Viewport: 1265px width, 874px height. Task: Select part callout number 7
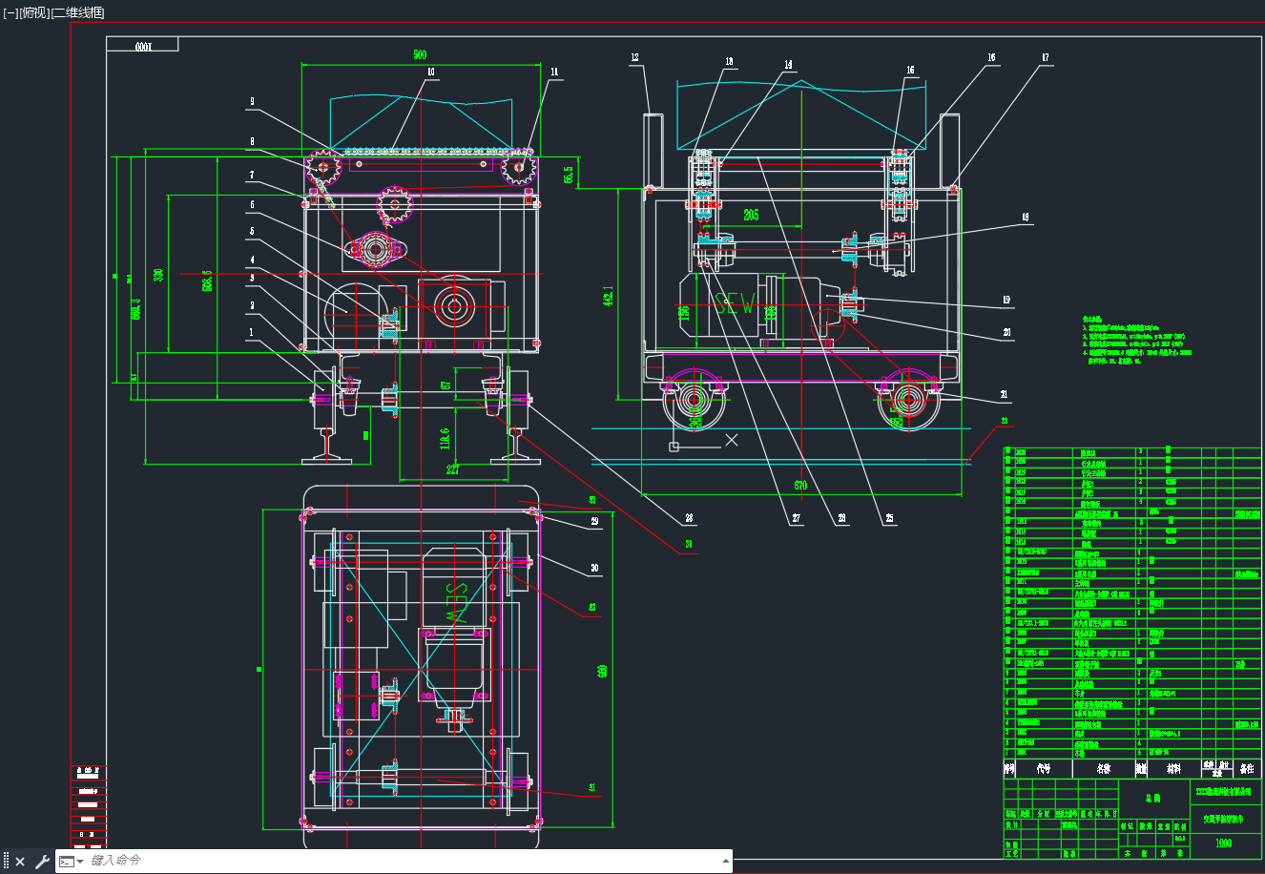click(x=252, y=176)
